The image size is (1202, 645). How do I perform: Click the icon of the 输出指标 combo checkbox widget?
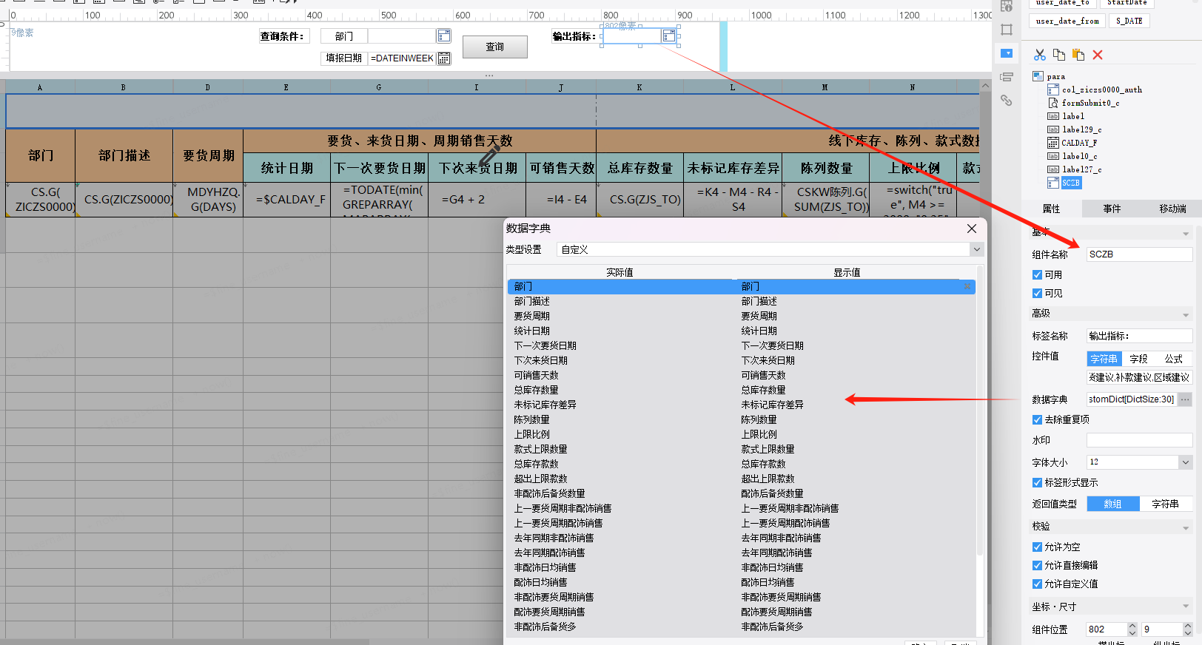pos(668,36)
